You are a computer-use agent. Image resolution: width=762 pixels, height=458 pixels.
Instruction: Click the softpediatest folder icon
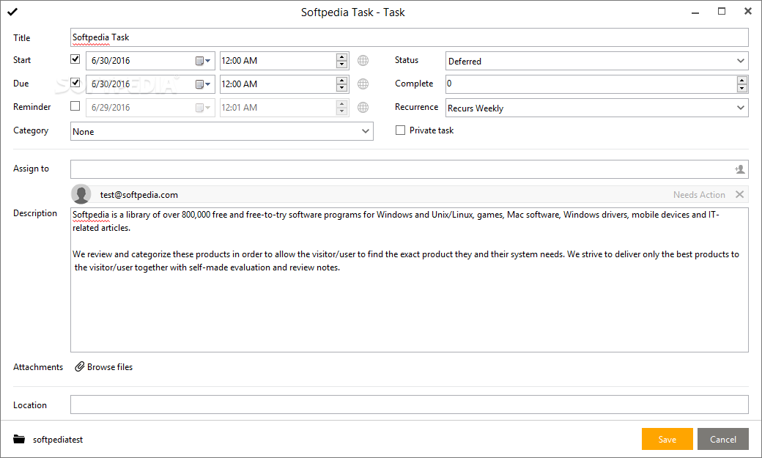19,439
